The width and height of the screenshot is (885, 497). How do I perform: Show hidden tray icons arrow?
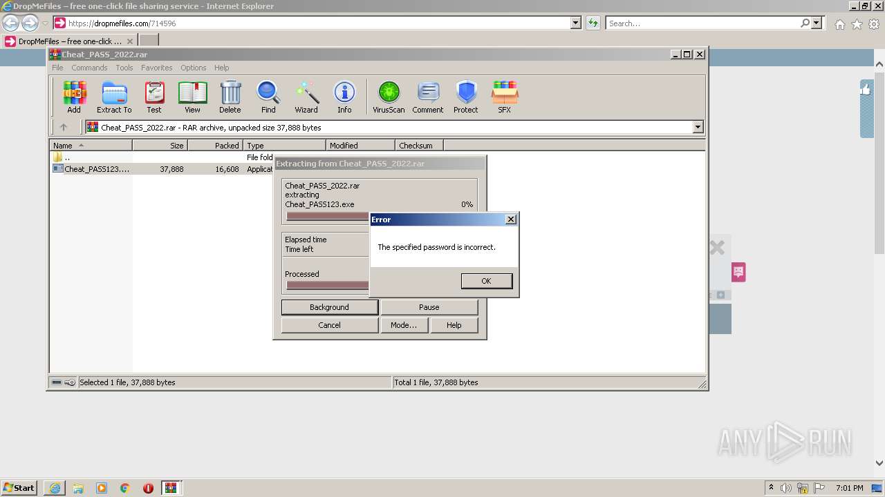pyautogui.click(x=771, y=488)
